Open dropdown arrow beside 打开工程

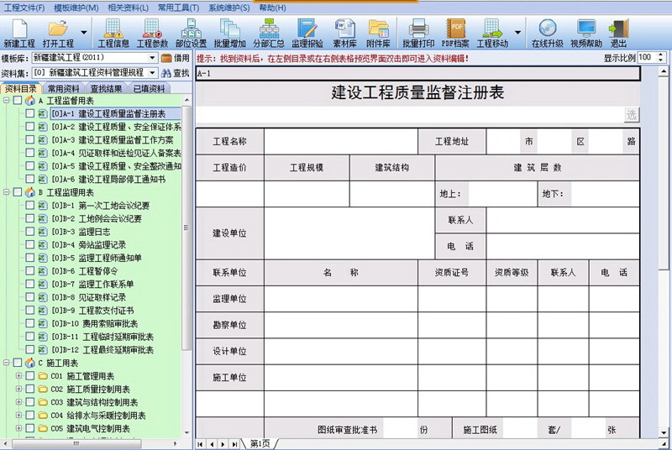click(x=84, y=32)
